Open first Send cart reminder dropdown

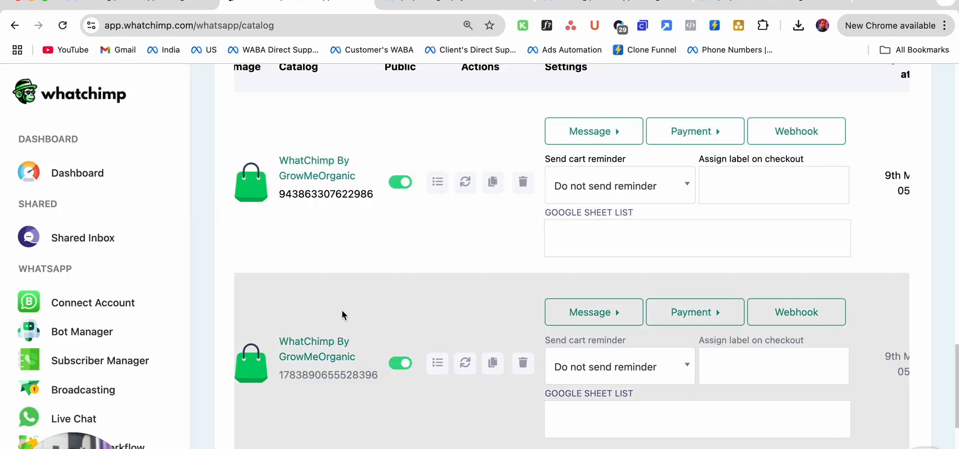(620, 185)
